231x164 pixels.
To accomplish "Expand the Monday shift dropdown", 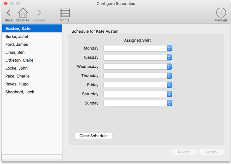I will [x=138, y=48].
